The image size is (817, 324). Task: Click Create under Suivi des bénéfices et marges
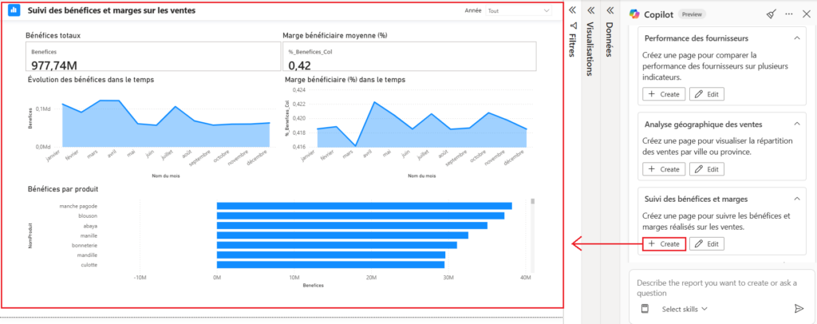(664, 243)
